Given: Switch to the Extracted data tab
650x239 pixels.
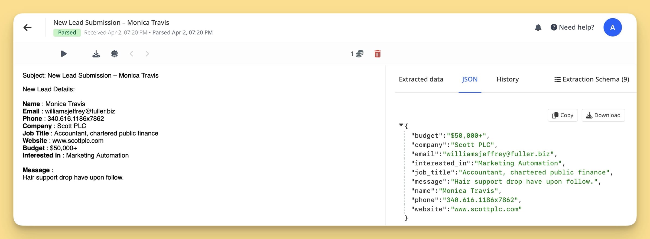Looking at the screenshot, I should coord(421,79).
